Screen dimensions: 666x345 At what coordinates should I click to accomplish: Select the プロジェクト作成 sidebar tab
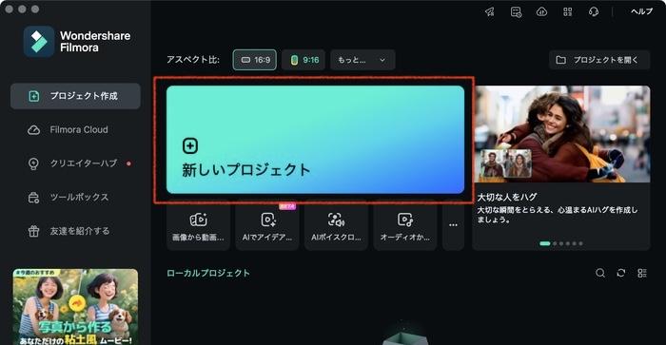[x=75, y=96]
